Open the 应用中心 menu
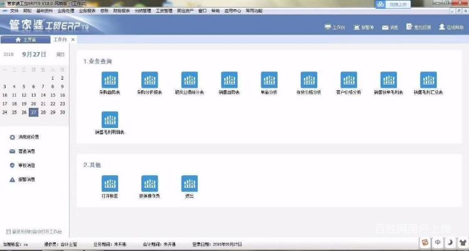Screen dimensions: 469x251 (233, 11)
